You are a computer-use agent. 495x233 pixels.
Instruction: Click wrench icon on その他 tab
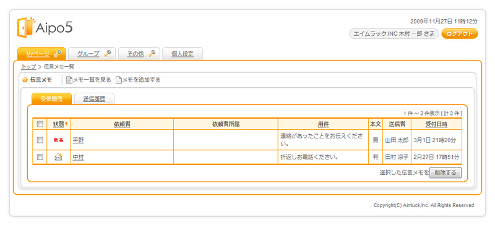tap(152, 54)
